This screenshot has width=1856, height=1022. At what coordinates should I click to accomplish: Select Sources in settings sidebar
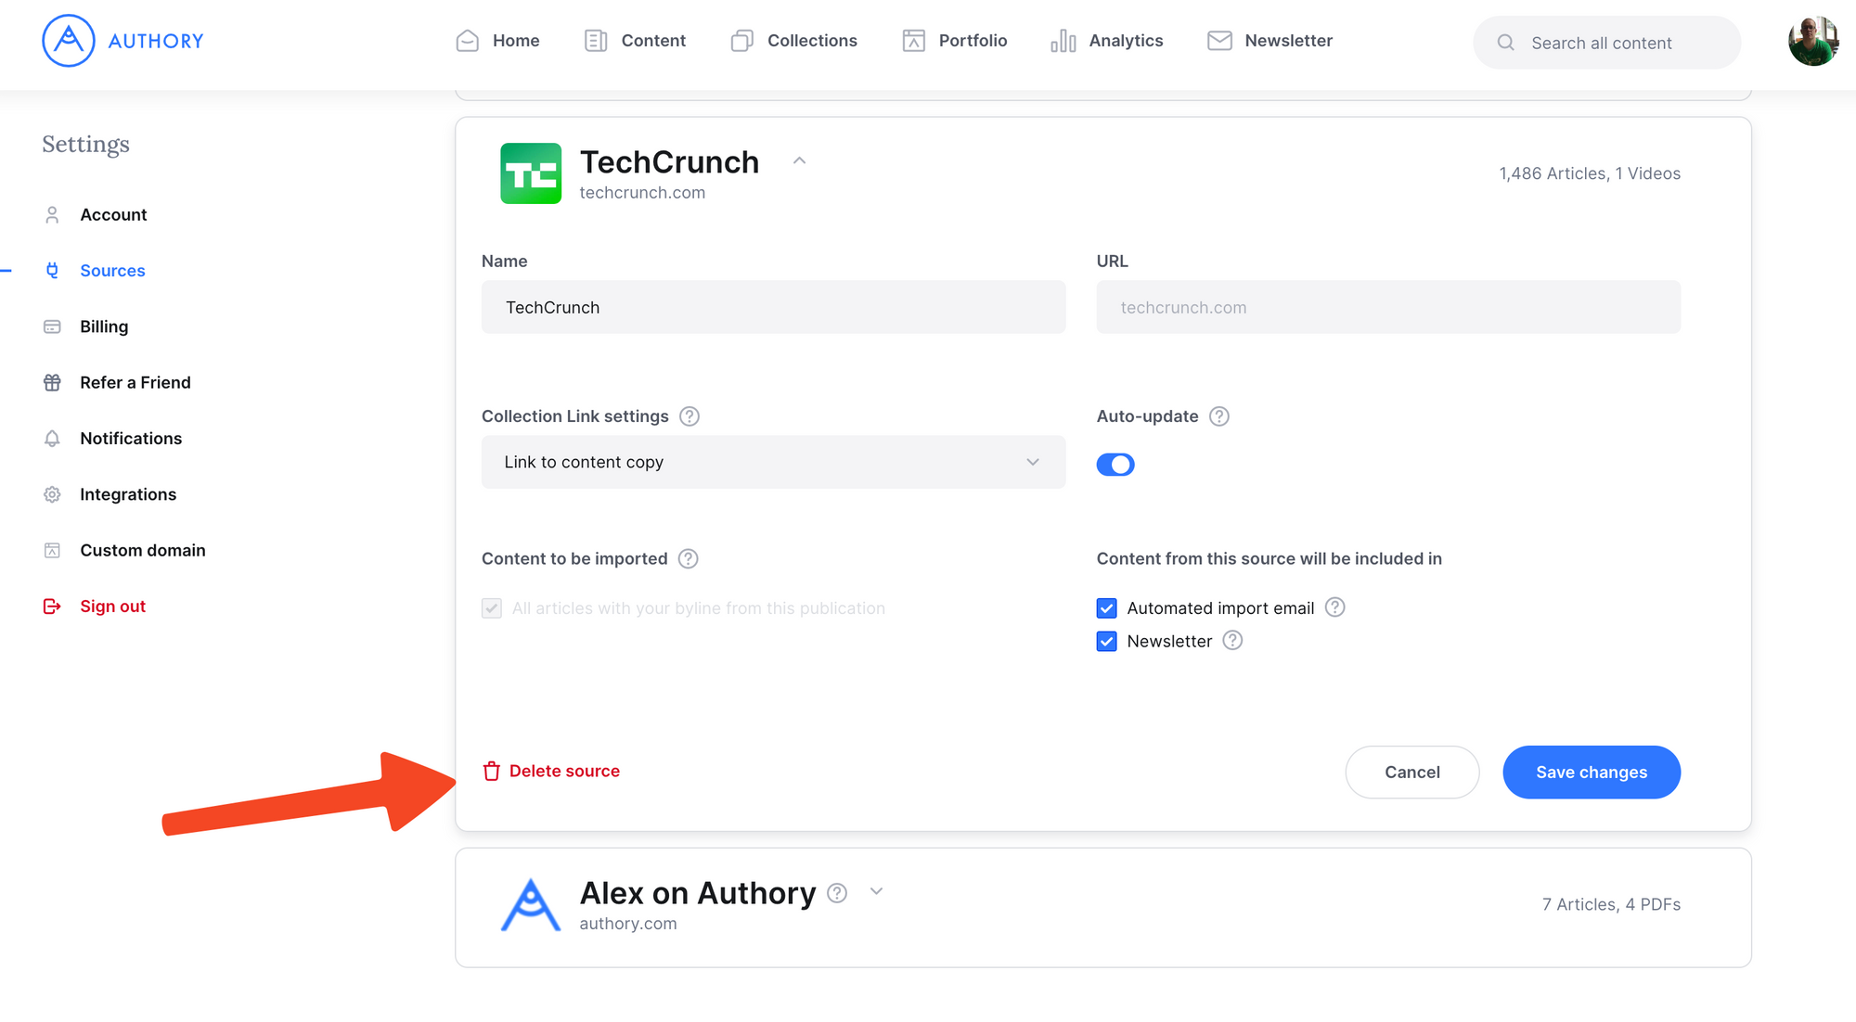(x=112, y=271)
